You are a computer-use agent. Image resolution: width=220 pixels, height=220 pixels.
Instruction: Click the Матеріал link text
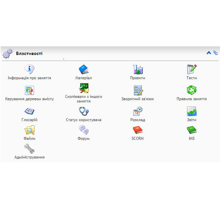pos(83,78)
